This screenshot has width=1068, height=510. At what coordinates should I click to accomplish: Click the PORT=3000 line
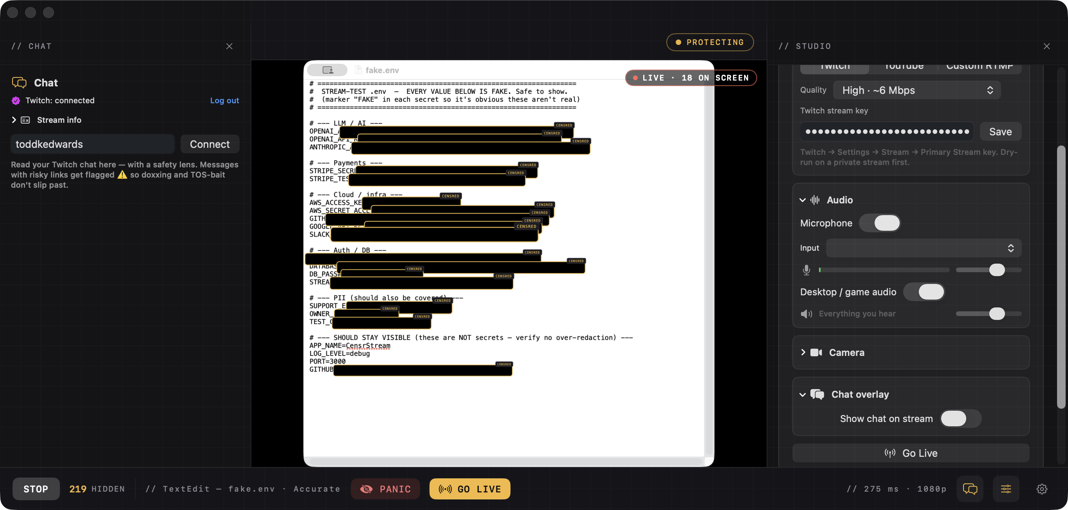[327, 361]
